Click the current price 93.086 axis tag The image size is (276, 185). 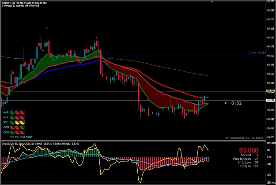(x=271, y=100)
